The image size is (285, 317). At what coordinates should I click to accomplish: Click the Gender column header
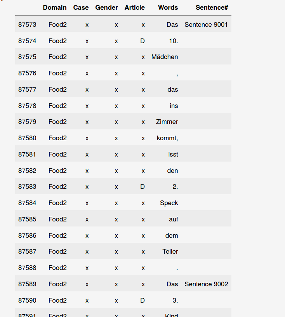coord(106,7)
